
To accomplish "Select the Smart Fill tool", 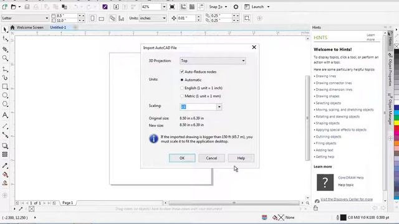I will pyautogui.click(x=5, y=183).
